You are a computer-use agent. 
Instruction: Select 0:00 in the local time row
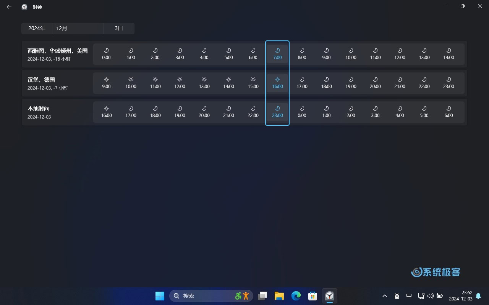coord(302,112)
